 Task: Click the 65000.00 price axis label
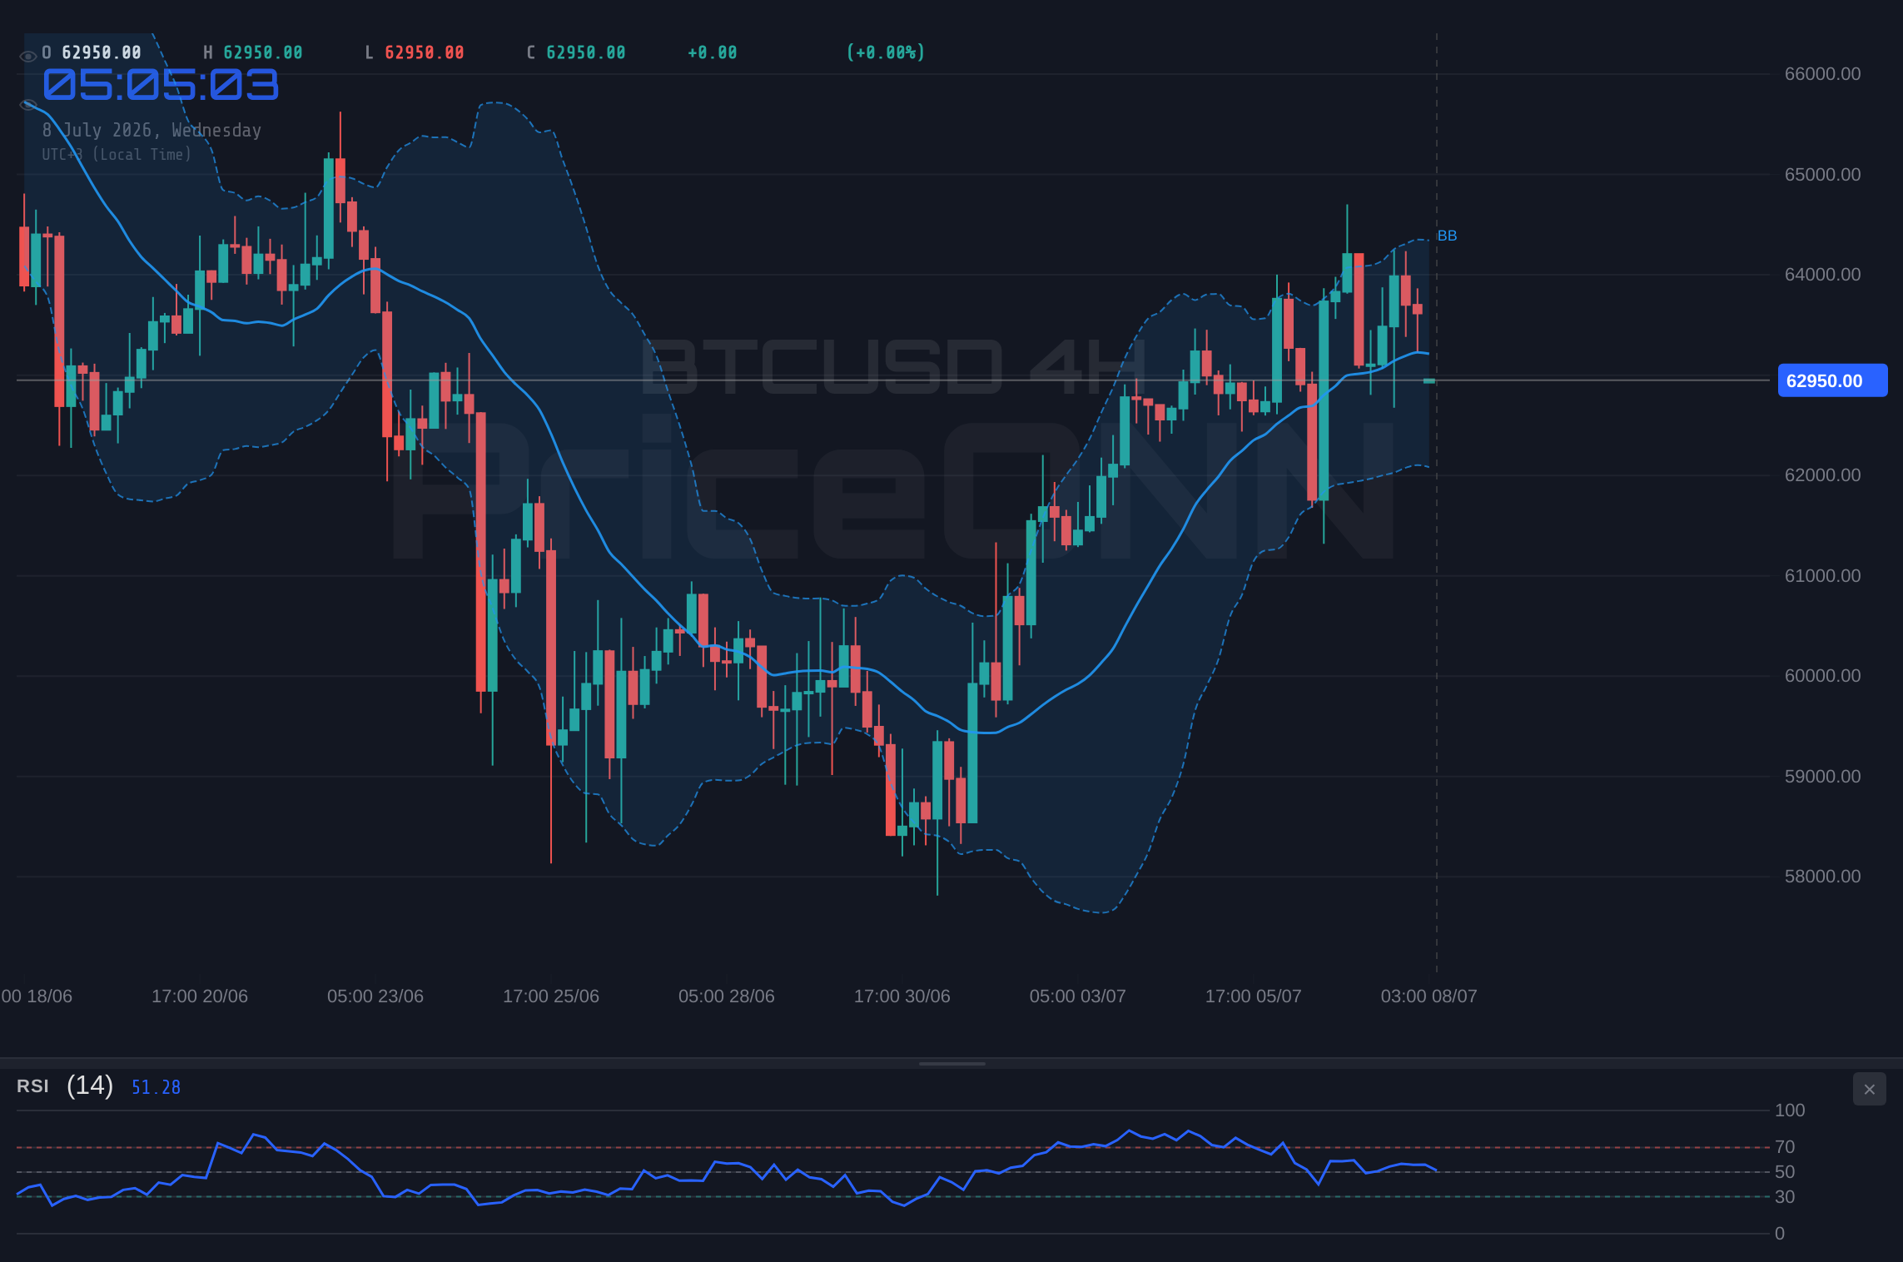click(1822, 175)
